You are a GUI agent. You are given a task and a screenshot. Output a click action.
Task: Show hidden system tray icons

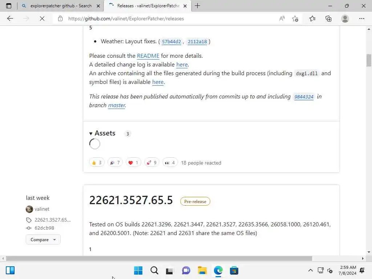pos(310,270)
